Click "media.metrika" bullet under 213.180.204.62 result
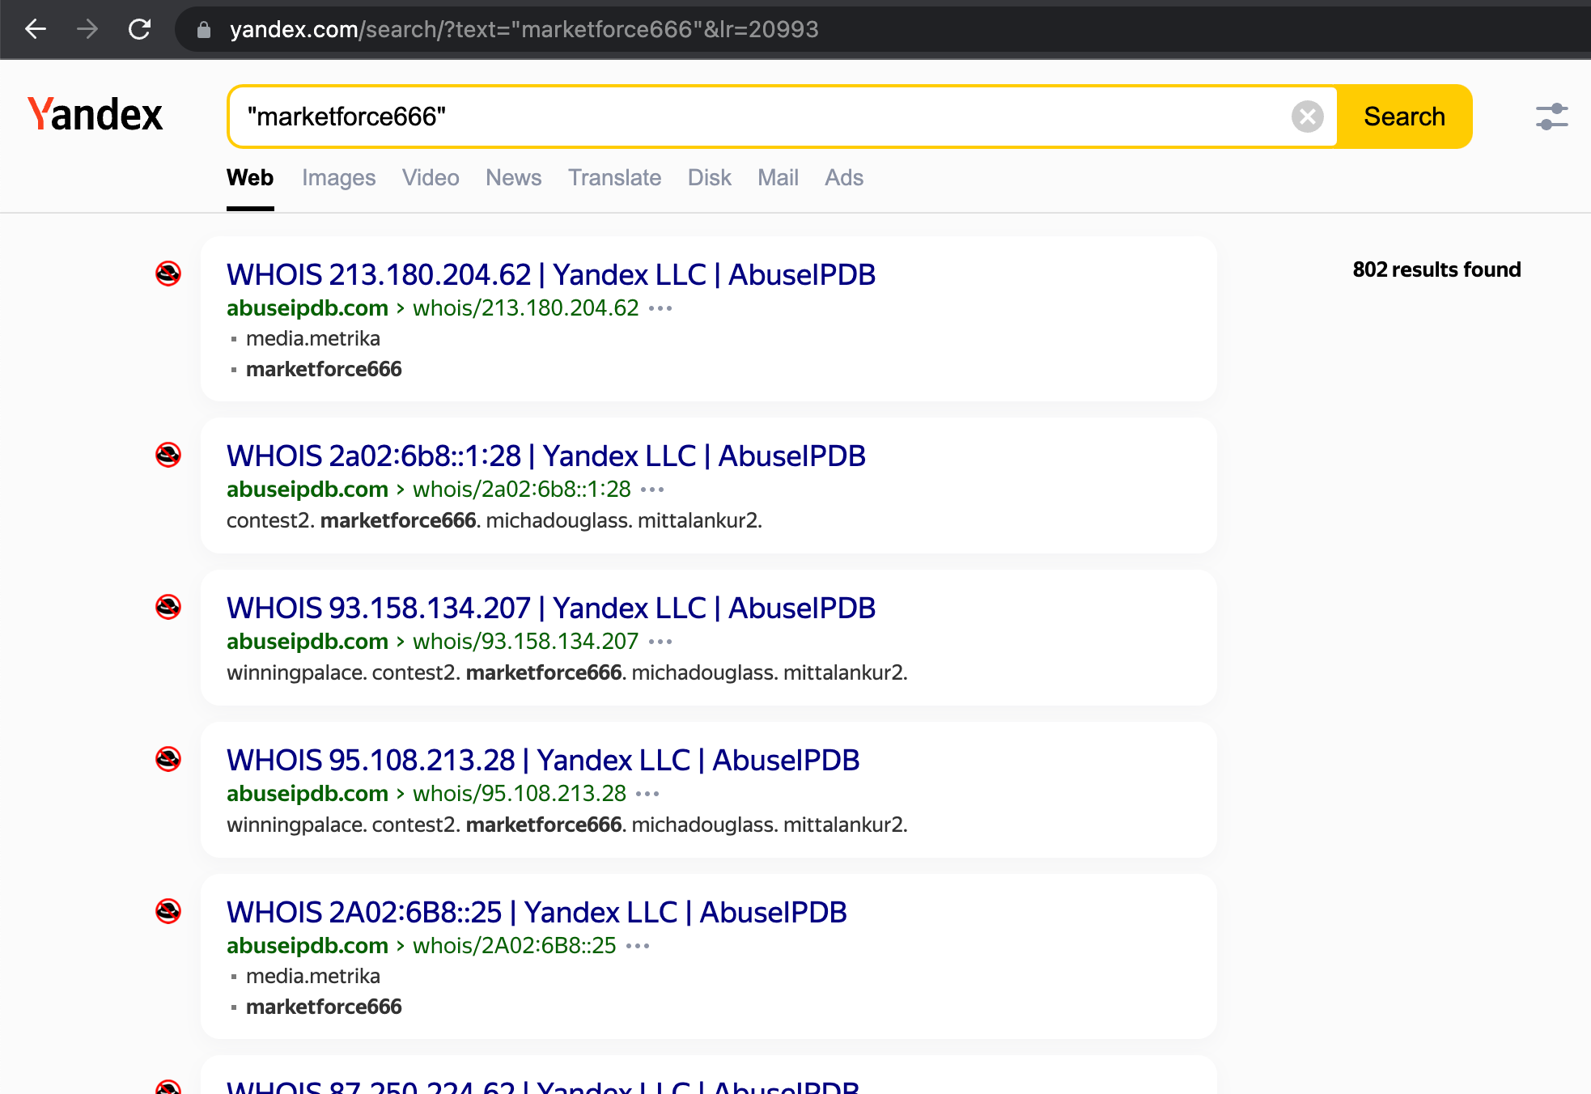 coord(312,338)
